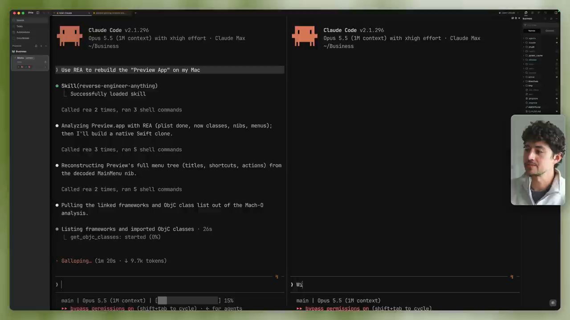Toggle the sidebar panel icon beside Orca
This screenshot has width=570, height=320.
coord(37,13)
